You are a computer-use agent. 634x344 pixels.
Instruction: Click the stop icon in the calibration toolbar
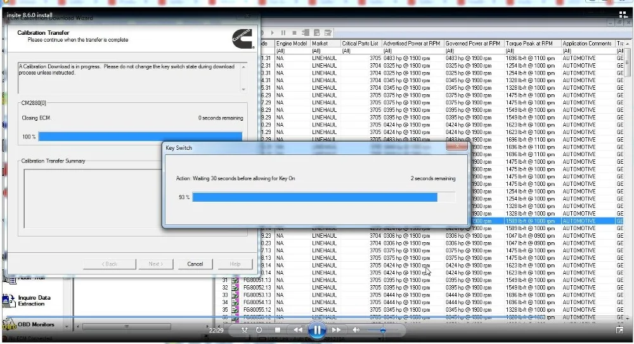[x=294, y=33]
